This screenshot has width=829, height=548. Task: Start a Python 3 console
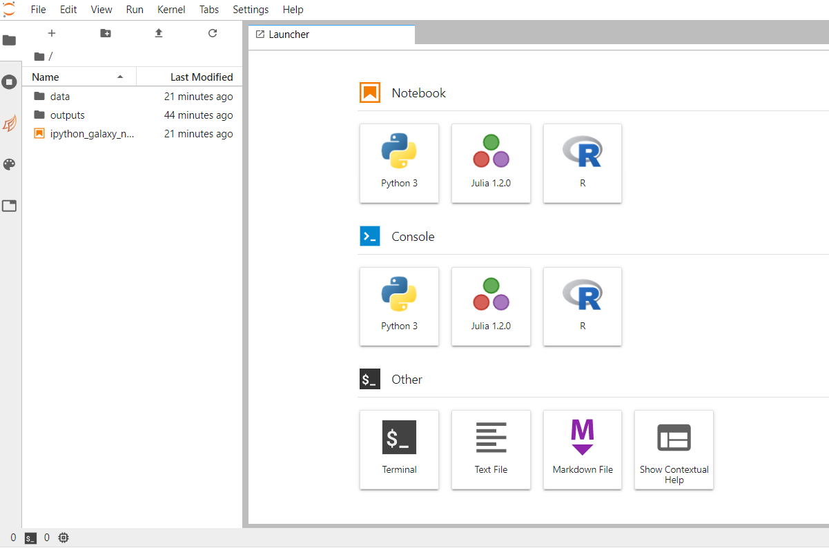tap(399, 306)
